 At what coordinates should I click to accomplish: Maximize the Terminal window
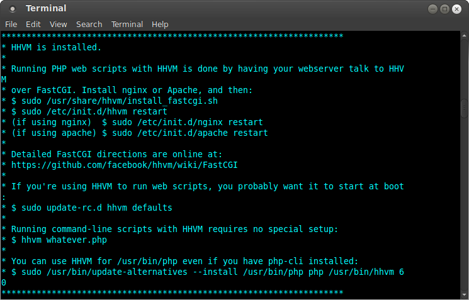(x=444, y=9)
